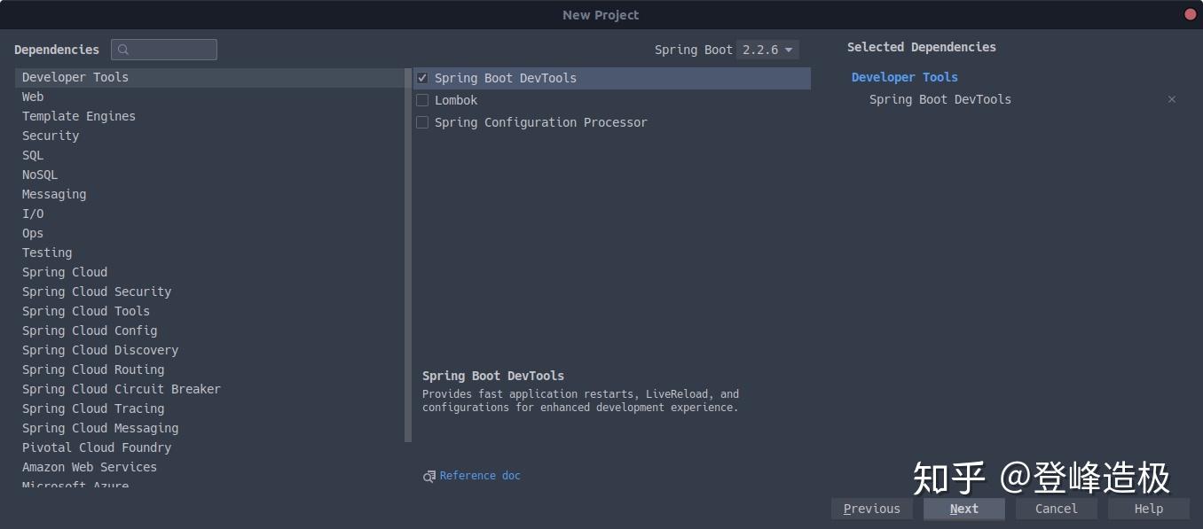The image size is (1203, 529).
Task: Enable the Lombok checkbox
Action: point(422,100)
